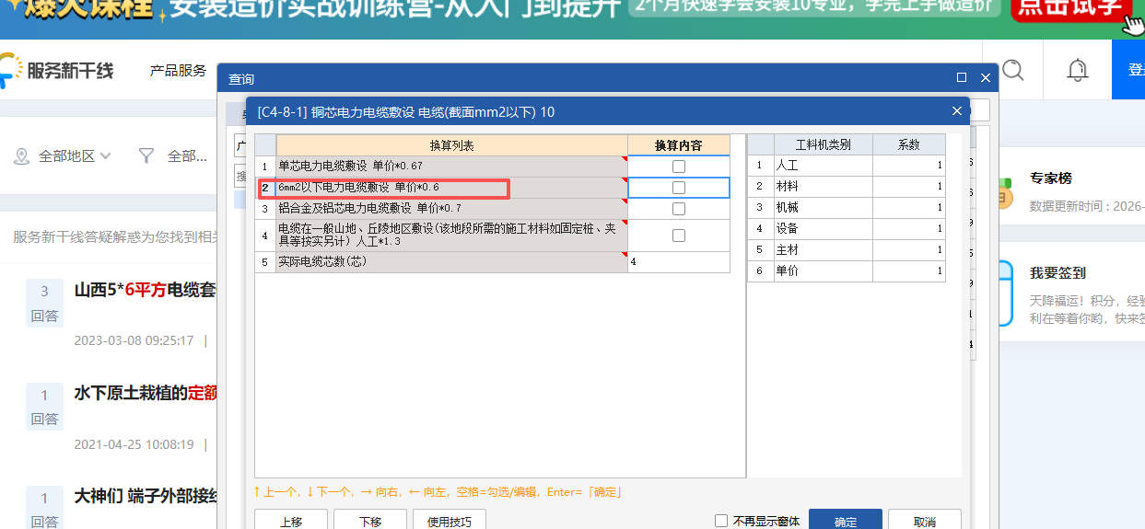
Task: Click the 工料机类别 column header
Action: [x=824, y=144]
